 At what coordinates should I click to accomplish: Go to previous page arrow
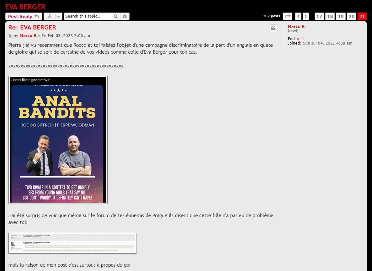coord(298,16)
